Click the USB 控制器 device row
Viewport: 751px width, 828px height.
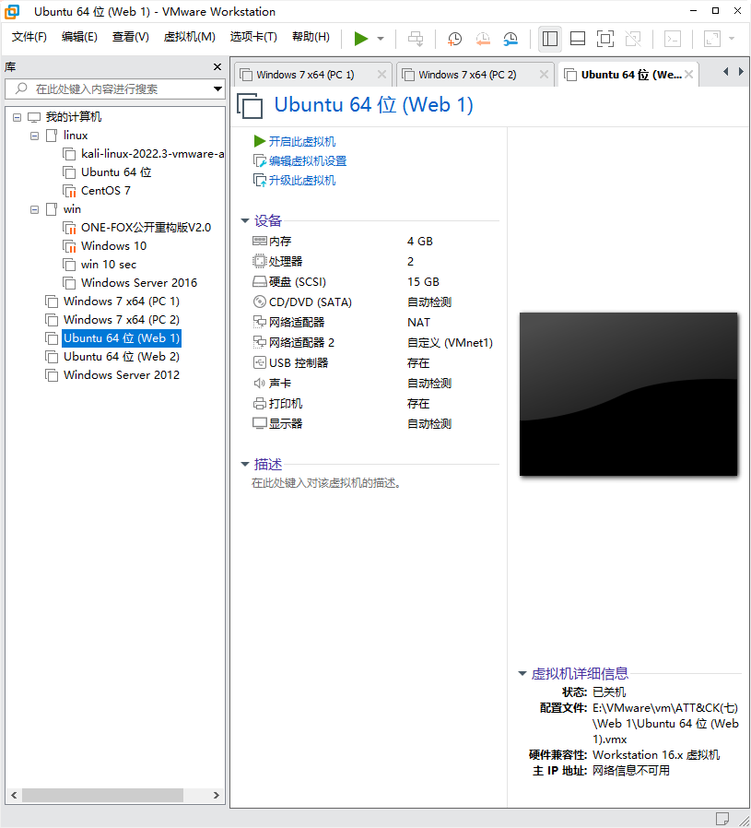tap(375, 362)
